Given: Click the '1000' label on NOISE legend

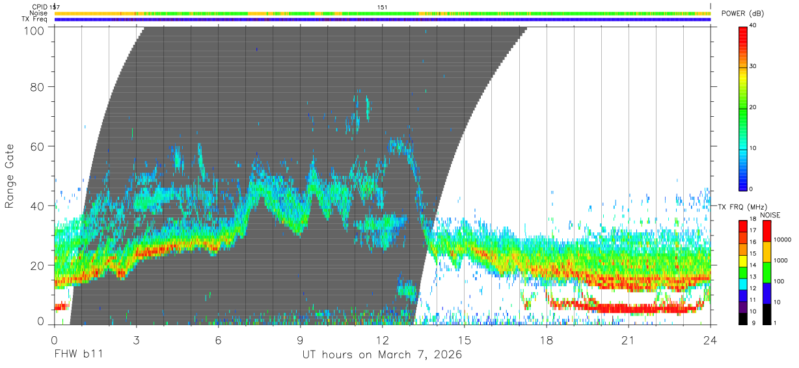Looking at the screenshot, I should [781, 260].
